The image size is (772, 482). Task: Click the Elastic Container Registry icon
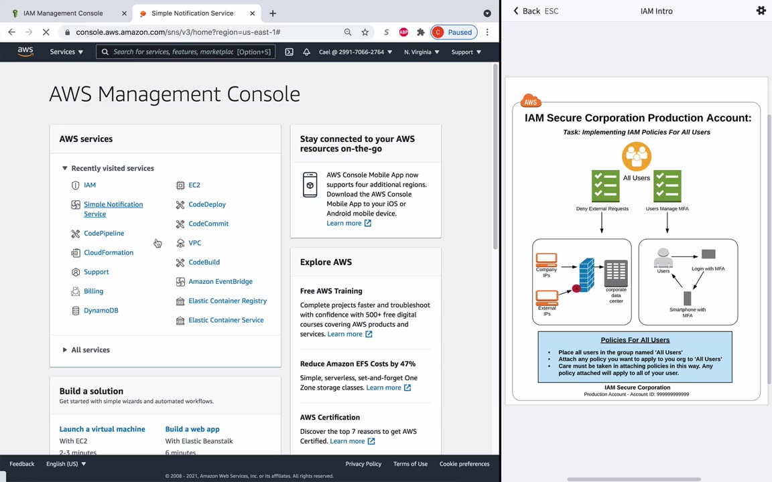click(x=180, y=301)
